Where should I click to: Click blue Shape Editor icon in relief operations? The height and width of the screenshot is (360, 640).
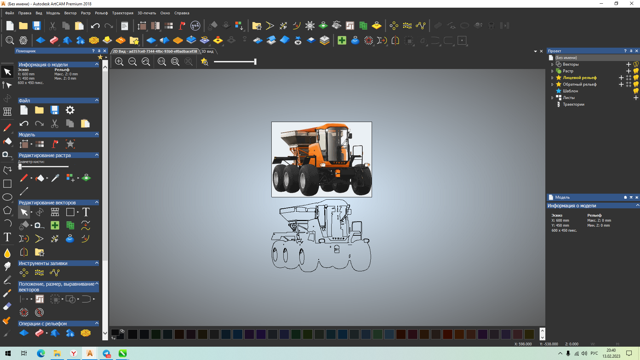tap(24, 333)
